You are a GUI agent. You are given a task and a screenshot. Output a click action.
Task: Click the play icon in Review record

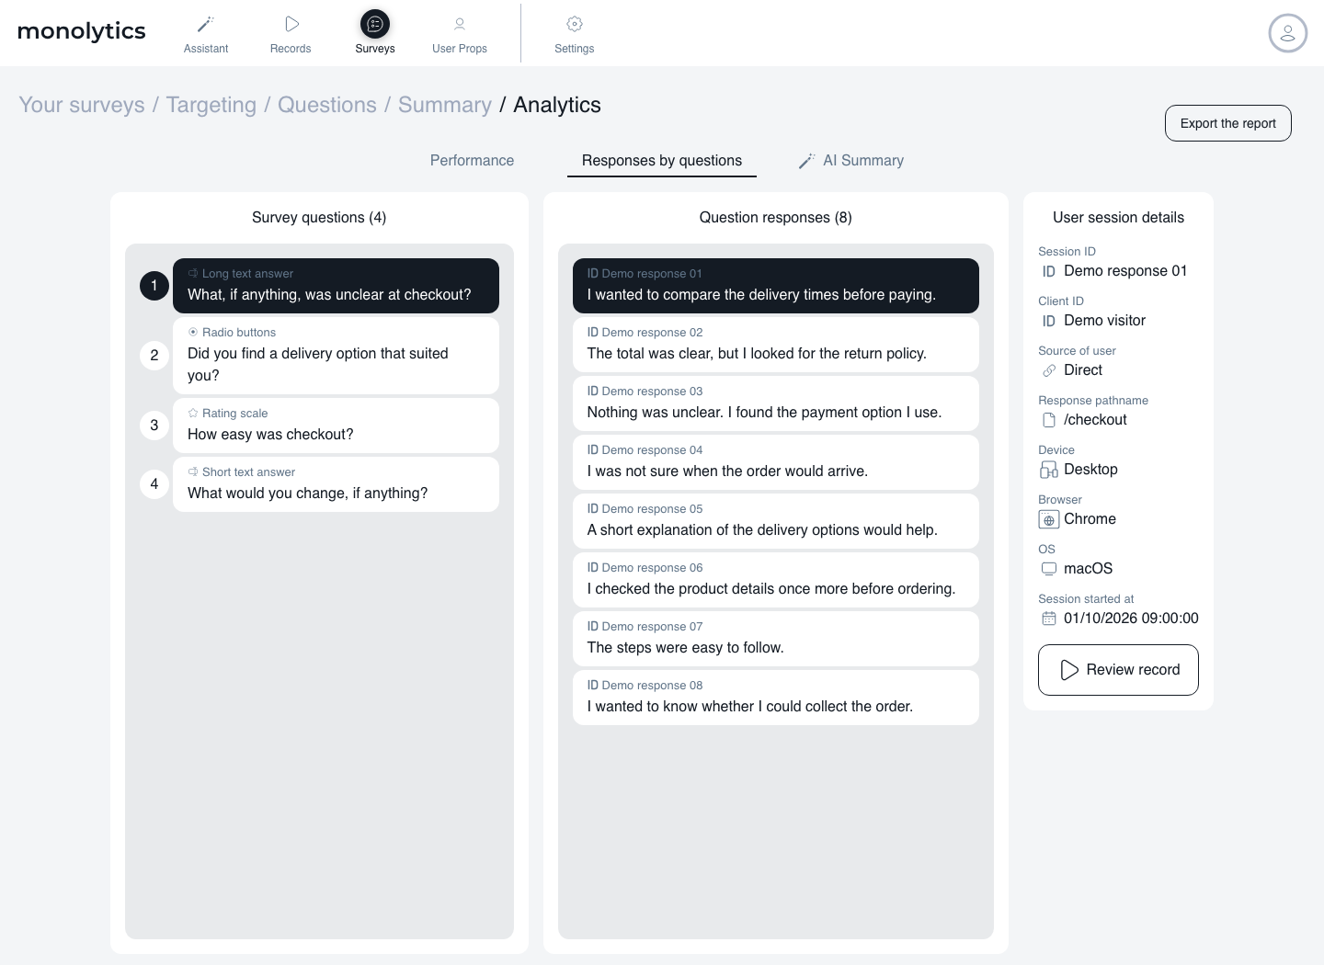(x=1069, y=670)
